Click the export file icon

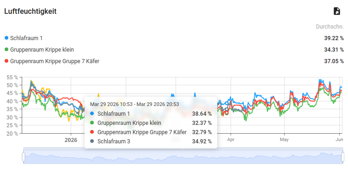337,11
